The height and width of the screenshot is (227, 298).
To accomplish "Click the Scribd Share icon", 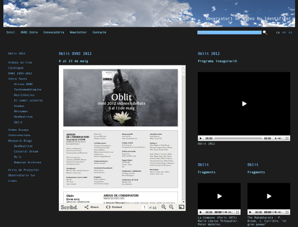I will pos(86,207).
